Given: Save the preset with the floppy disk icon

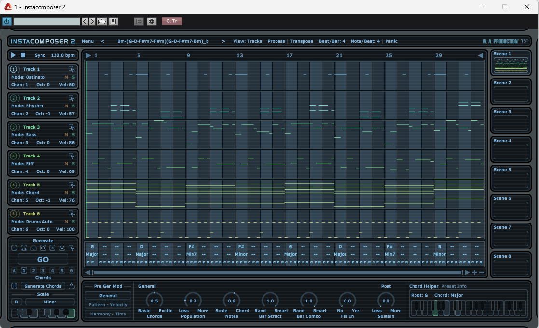Looking at the screenshot, I should 113,21.
